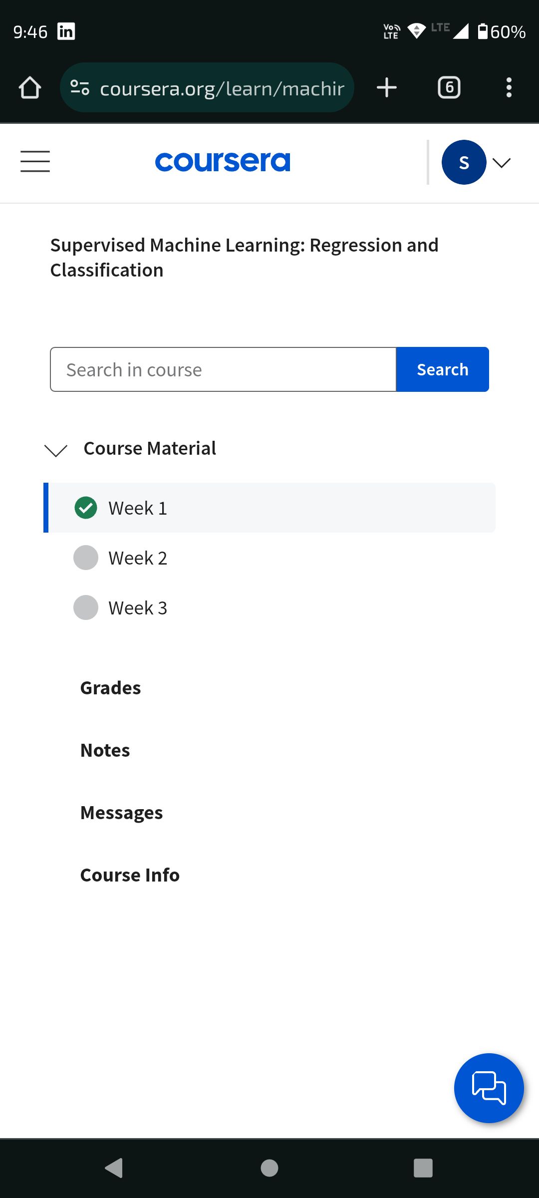Tap the Coursera logo
The width and height of the screenshot is (539, 1198).
[223, 162]
